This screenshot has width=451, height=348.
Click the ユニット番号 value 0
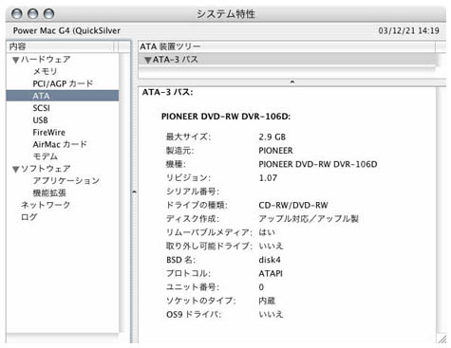[x=261, y=287]
